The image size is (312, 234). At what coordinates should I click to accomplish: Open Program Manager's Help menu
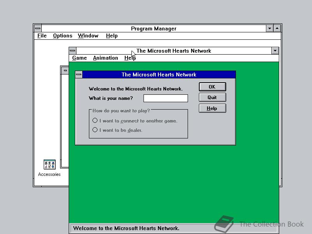point(112,35)
